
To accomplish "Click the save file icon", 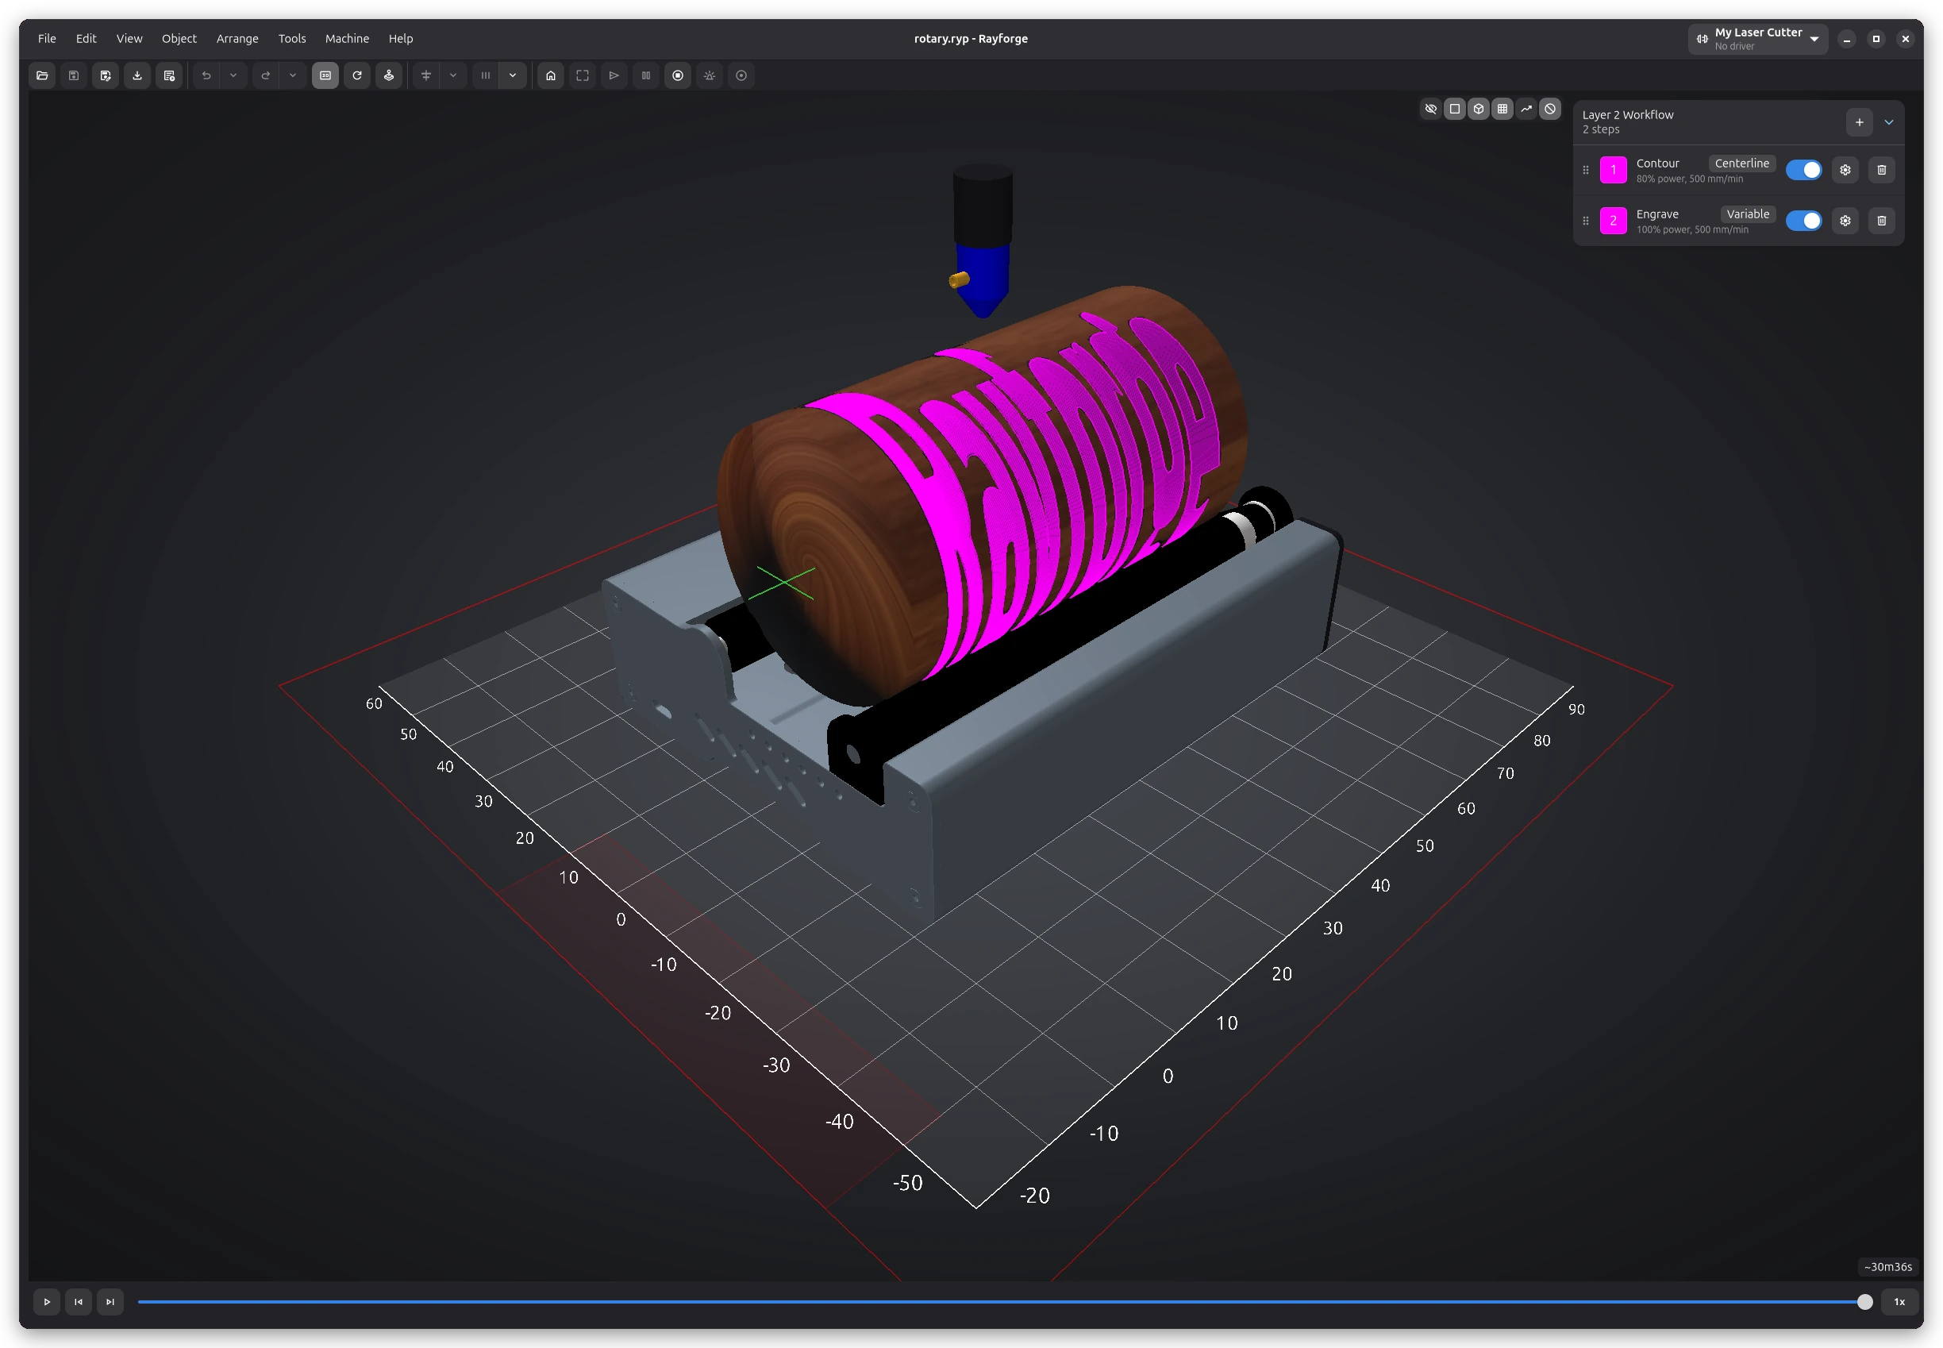I will pyautogui.click(x=74, y=75).
